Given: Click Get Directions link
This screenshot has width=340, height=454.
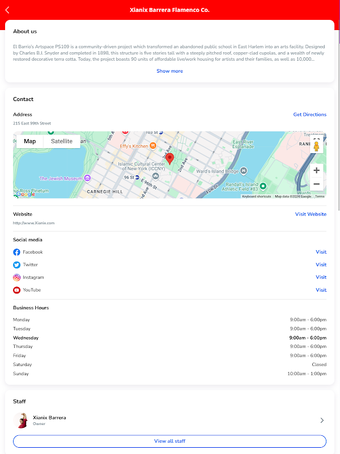Looking at the screenshot, I should coord(309,115).
